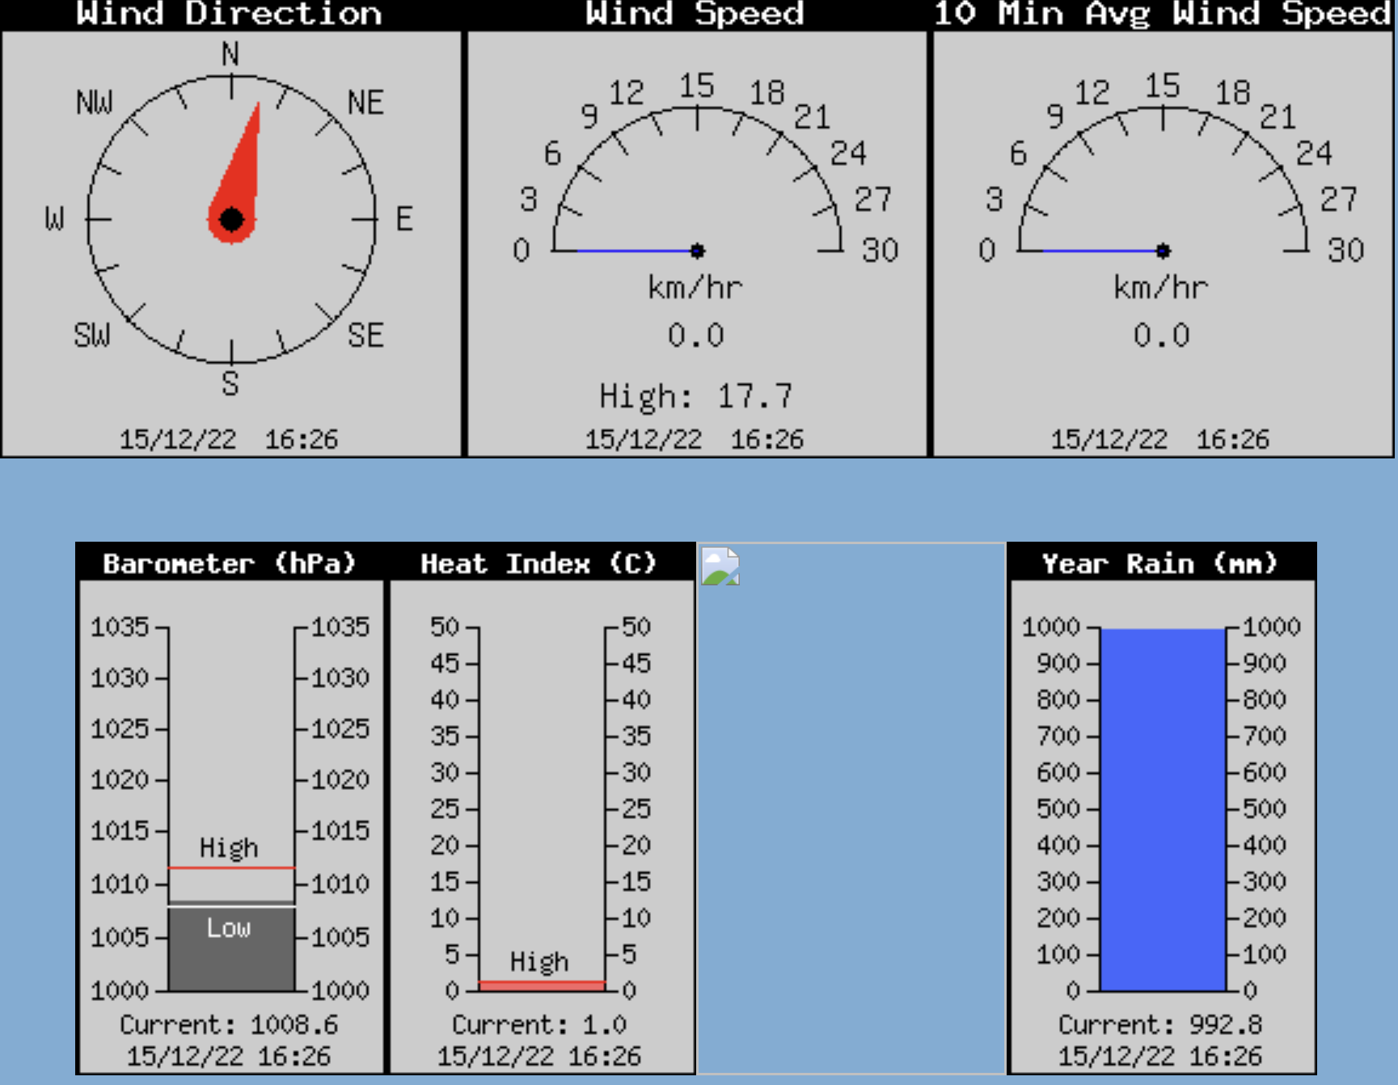Click the left 500 label on Year Rain scale
The width and height of the screenshot is (1398, 1085).
(x=1058, y=808)
